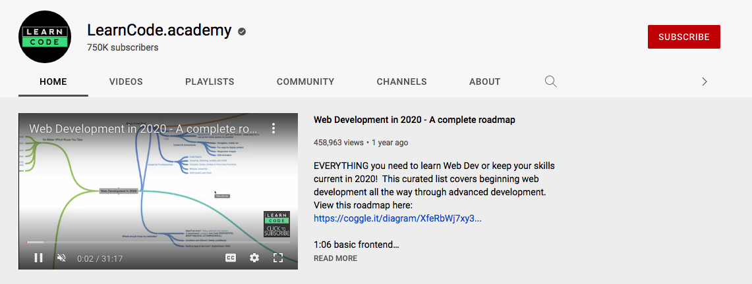Open the three-dot video options menu

(274, 128)
